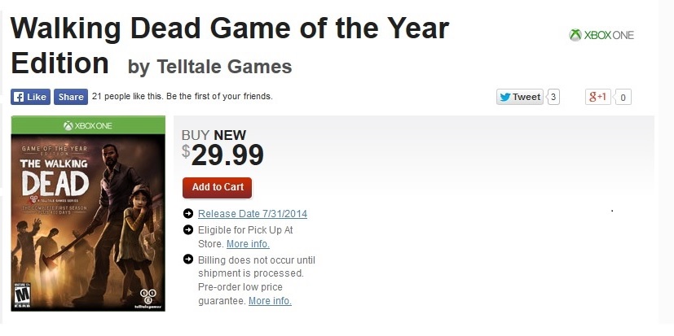Click the Google +1 button
674x336 pixels.
pyautogui.click(x=597, y=97)
